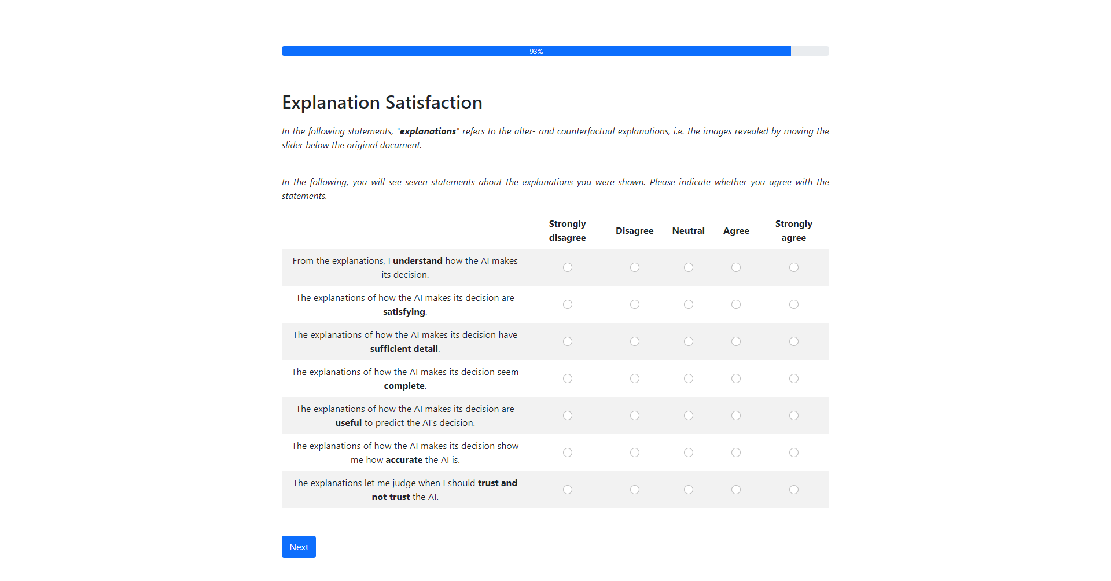The width and height of the screenshot is (1111, 581).
Task: Select Neutral for the complete statement
Action: [688, 378]
